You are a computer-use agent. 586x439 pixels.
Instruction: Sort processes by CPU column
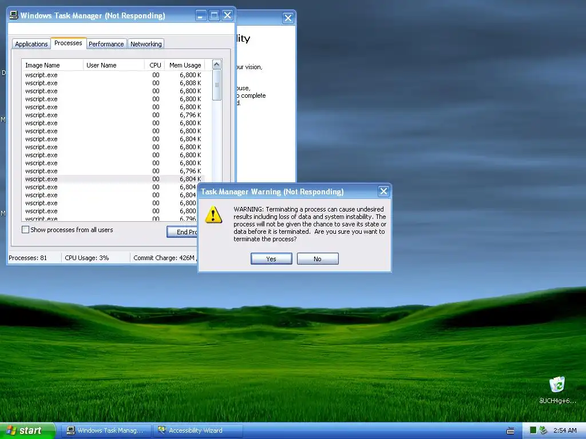click(155, 65)
